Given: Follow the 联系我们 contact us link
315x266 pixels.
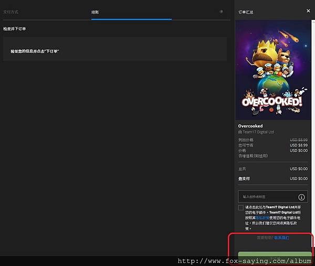Looking at the screenshot, I should (x=281, y=238).
